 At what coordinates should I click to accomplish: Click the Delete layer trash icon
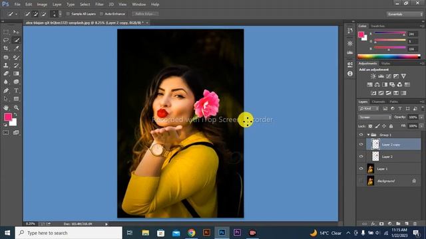pos(415,224)
